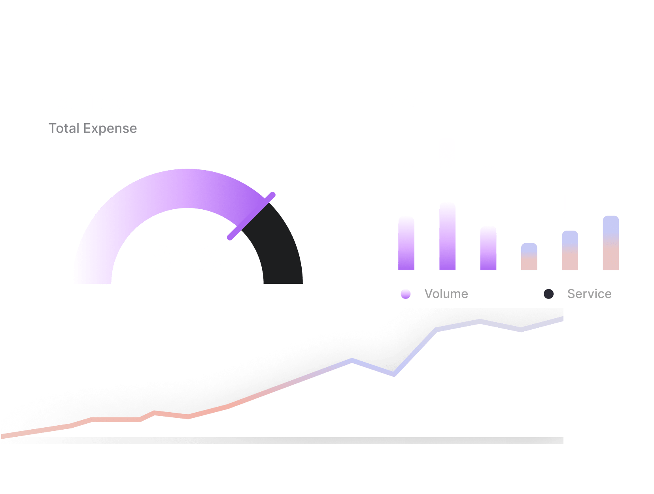The image size is (654, 494).
Task: Click the third purple bar in the chart
Action: point(488,248)
